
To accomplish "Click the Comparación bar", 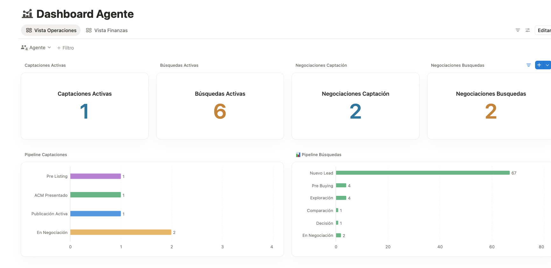I will (337, 210).
